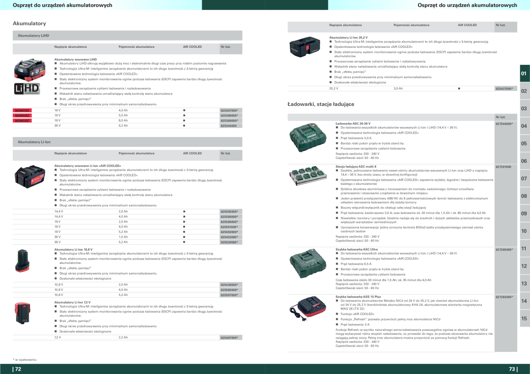Viewport: 530px width, 374px height.
Task: Click the 'Akumulatory LiHD' section header
Action: pos(127,35)
